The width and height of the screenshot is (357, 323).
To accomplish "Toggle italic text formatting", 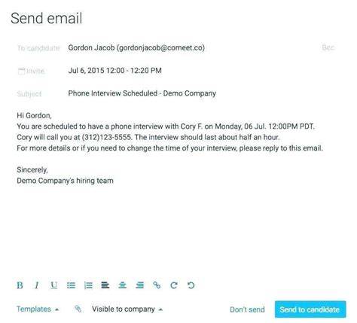I will click(x=37, y=285).
